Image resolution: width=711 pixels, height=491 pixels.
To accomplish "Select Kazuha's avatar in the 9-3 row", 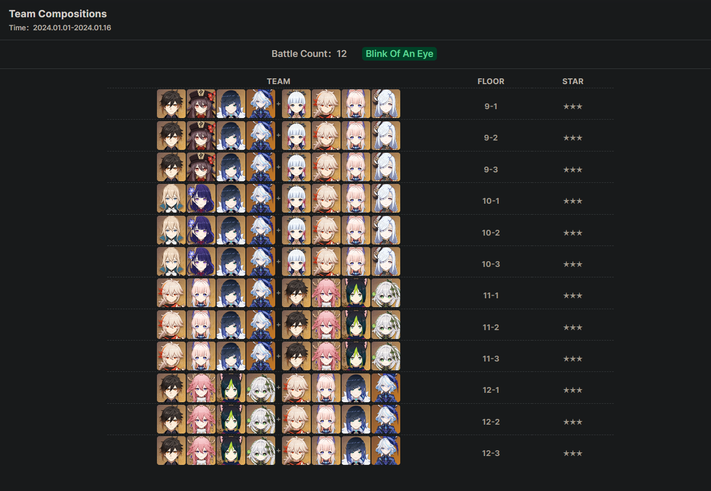I will coord(326,167).
